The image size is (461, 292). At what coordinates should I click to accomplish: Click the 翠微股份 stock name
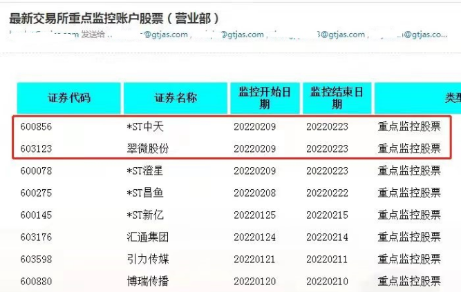tap(147, 148)
